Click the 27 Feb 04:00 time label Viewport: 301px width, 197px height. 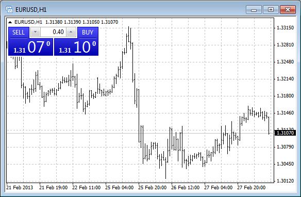point(219,188)
